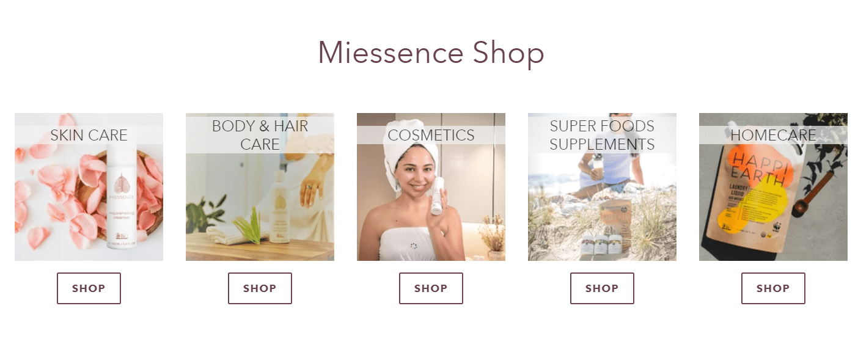The height and width of the screenshot is (358, 858).
Task: Click SHOP button under Super Foods Supplements
Action: click(x=602, y=288)
